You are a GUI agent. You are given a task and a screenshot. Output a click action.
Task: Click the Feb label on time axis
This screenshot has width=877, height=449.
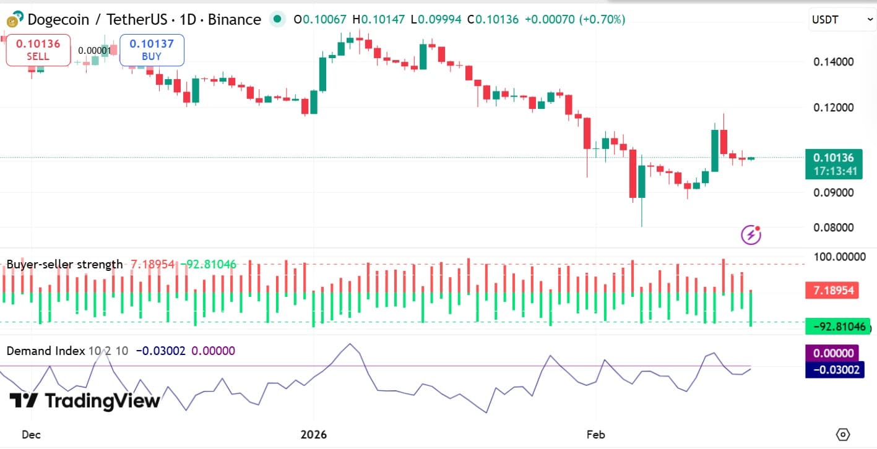(595, 434)
